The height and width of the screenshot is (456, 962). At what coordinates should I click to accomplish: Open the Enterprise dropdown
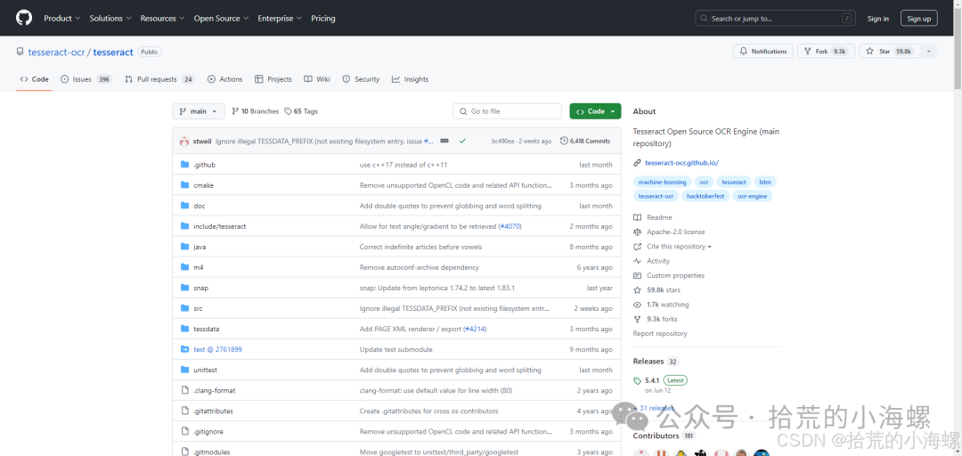pyautogui.click(x=280, y=19)
